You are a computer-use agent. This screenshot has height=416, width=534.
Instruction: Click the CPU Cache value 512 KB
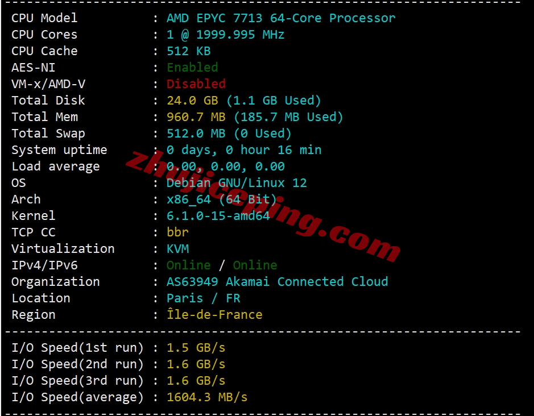189,51
